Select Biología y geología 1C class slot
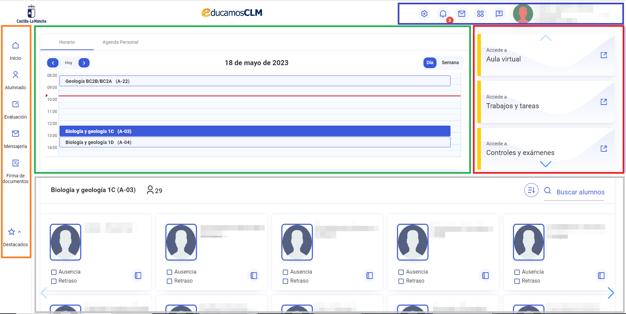 click(x=255, y=131)
